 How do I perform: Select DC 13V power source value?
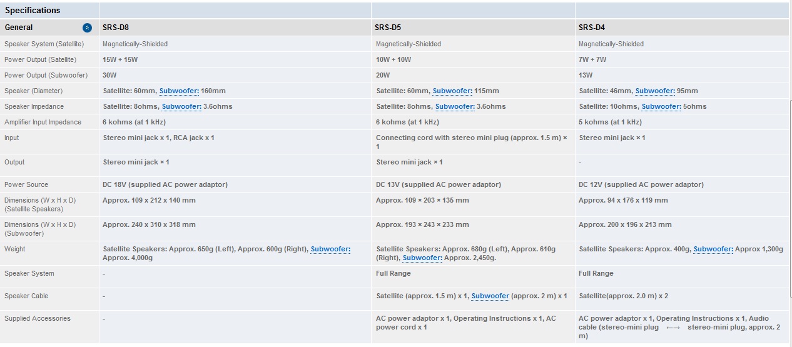439,184
